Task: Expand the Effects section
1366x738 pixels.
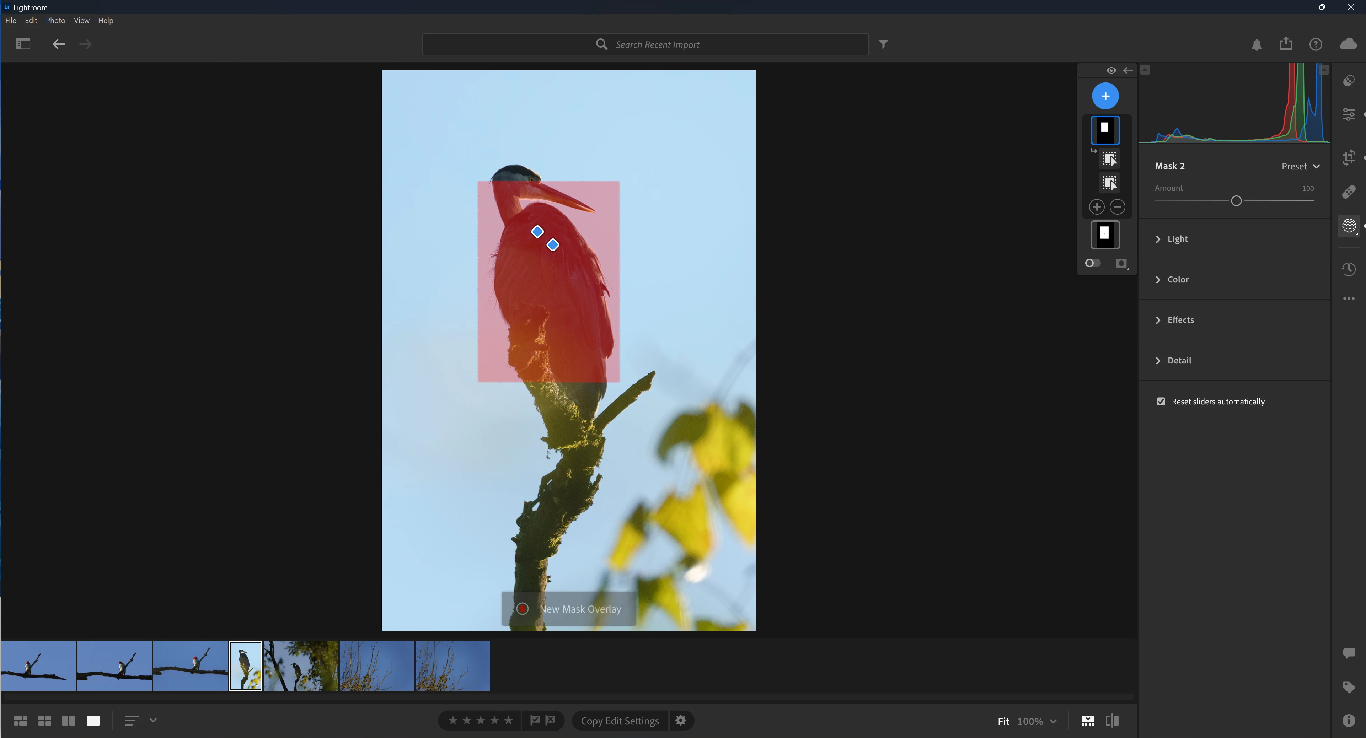Action: (1180, 320)
